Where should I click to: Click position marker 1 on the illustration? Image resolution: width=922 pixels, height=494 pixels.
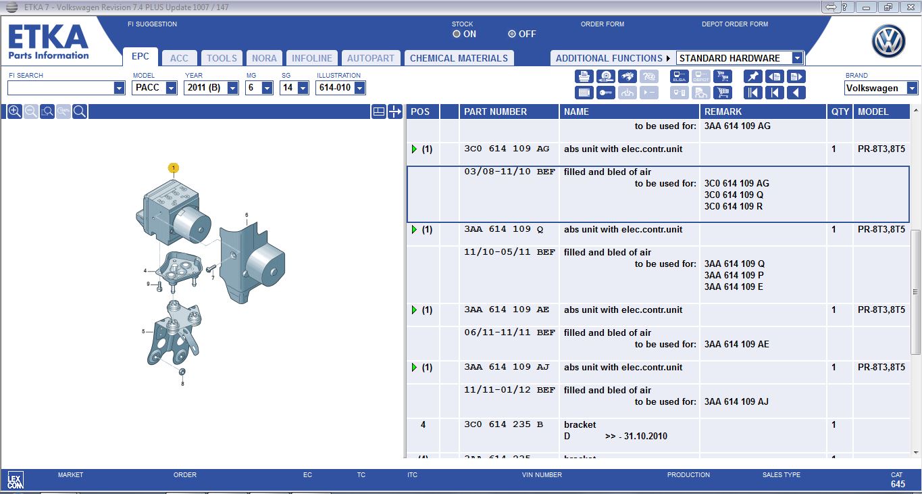click(x=174, y=168)
